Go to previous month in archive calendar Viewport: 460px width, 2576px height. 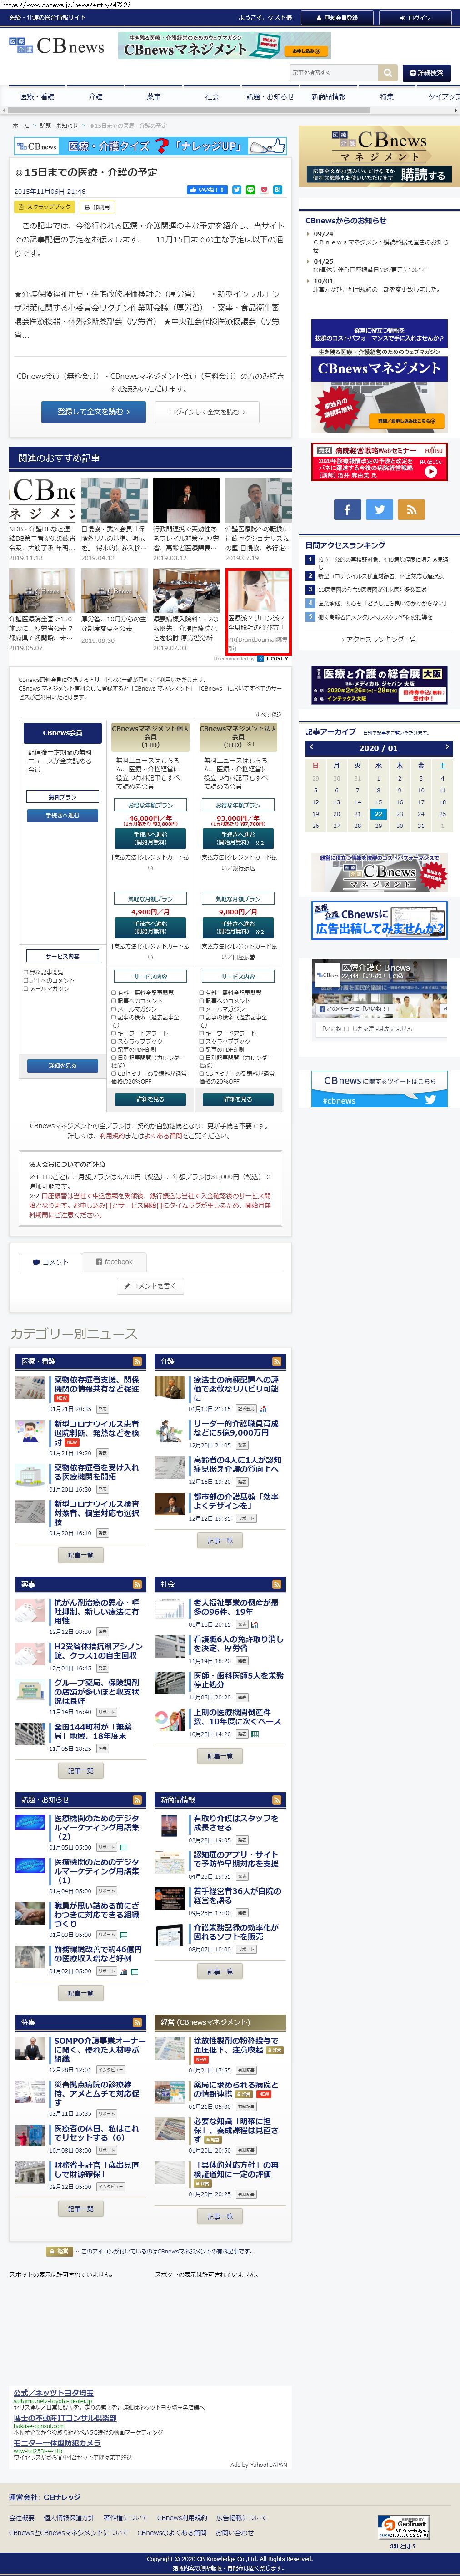click(x=311, y=747)
